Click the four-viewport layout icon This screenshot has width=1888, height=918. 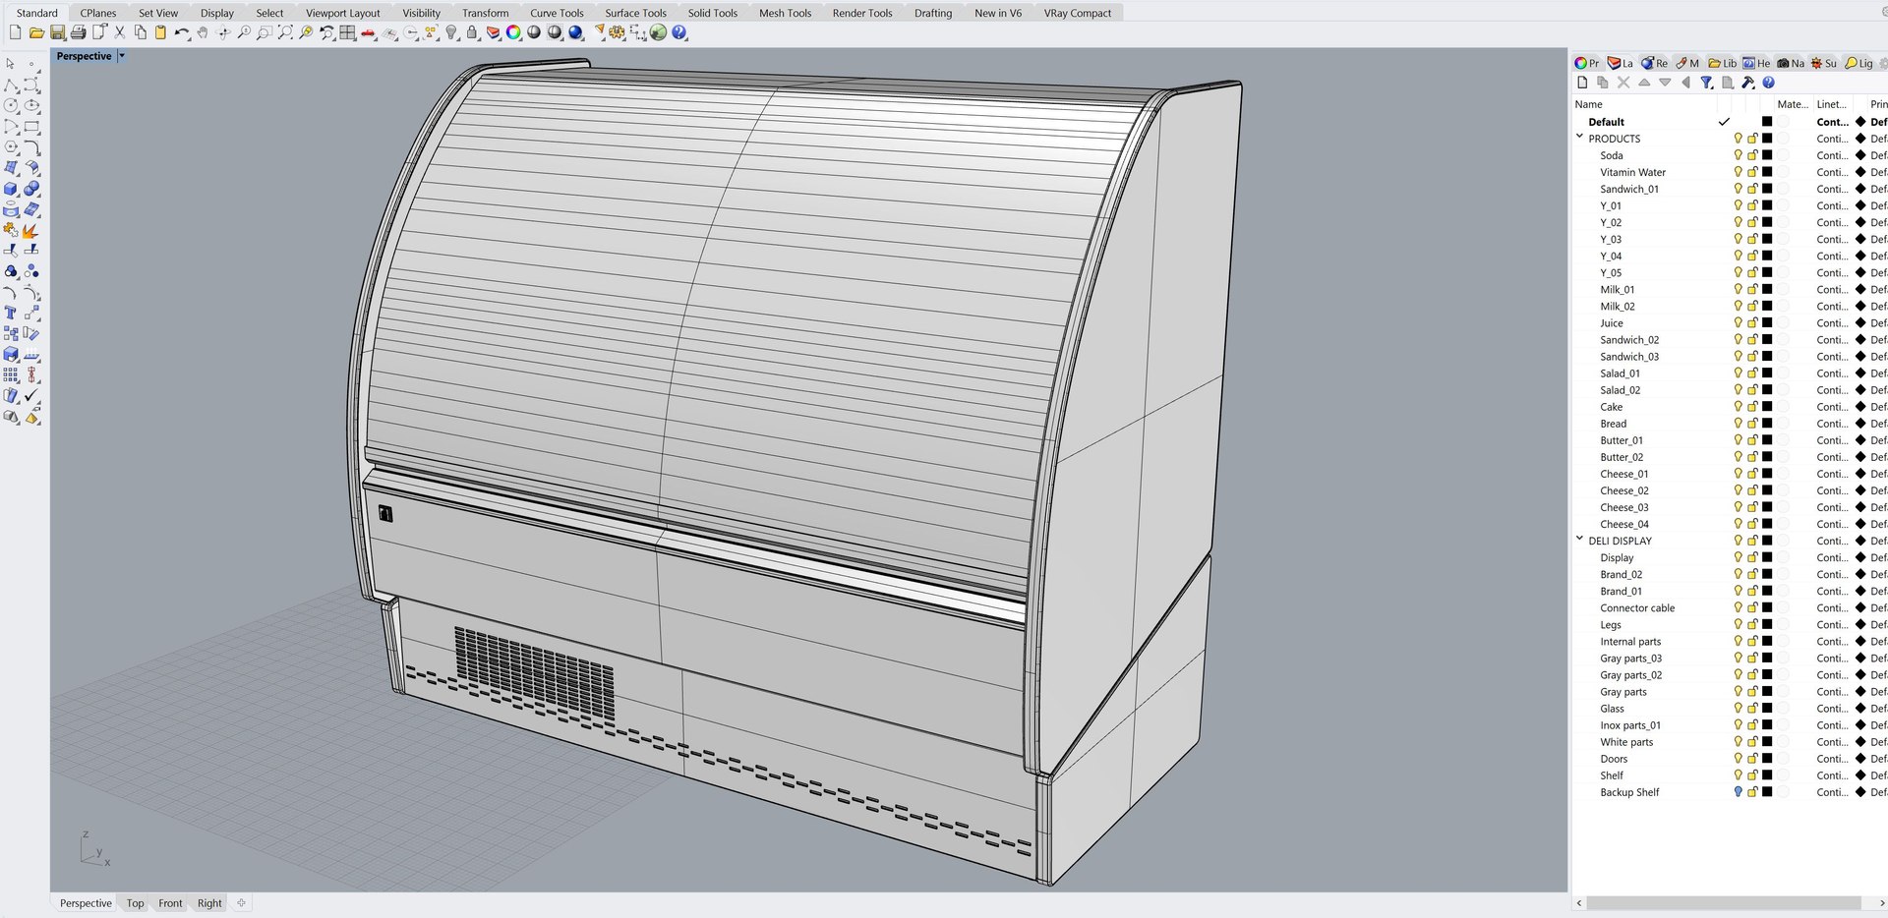coord(347,32)
